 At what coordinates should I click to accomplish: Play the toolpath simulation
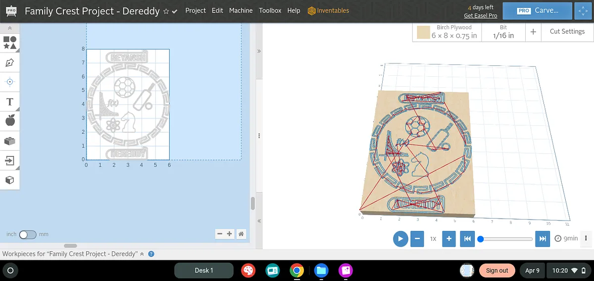pos(400,239)
